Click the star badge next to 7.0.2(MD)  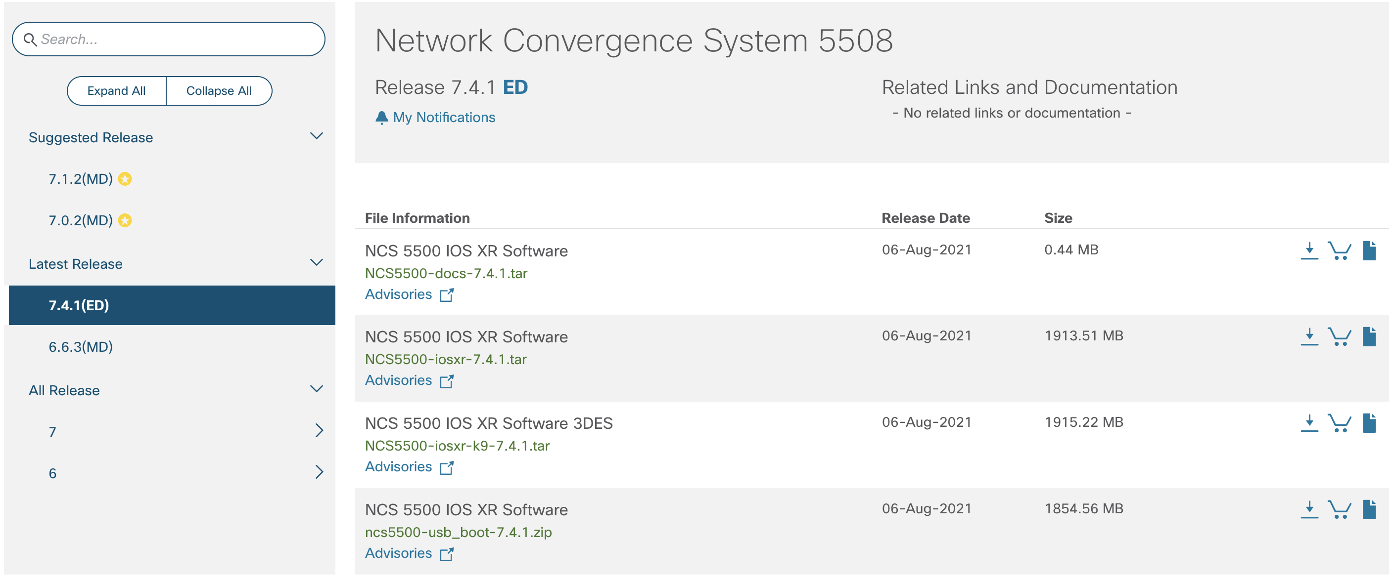pos(125,220)
